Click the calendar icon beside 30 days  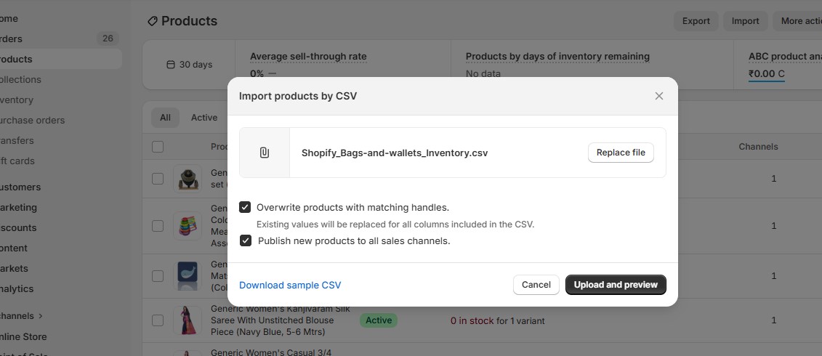[171, 65]
